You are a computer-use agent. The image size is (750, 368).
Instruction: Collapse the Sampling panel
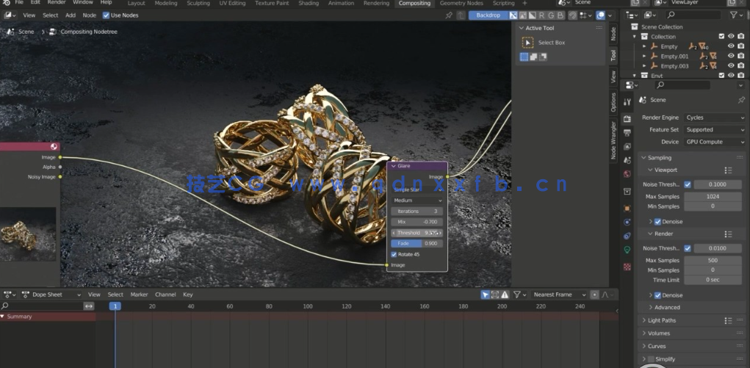644,158
